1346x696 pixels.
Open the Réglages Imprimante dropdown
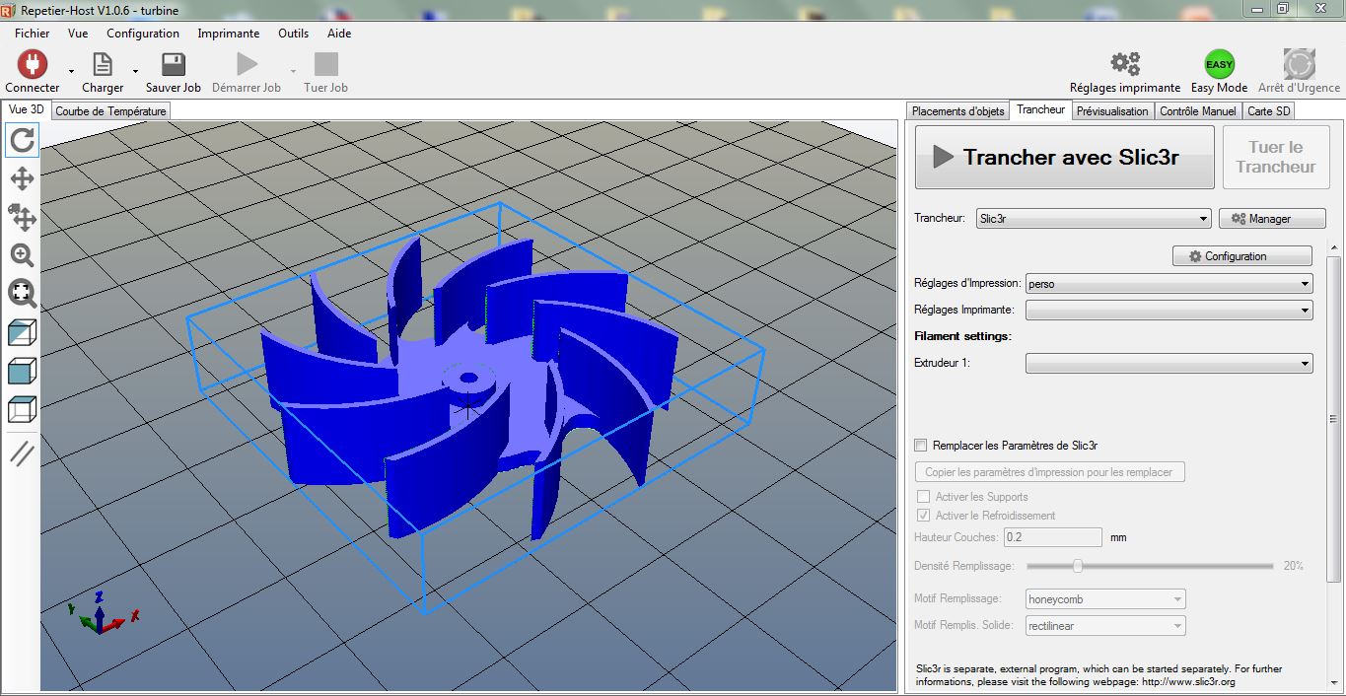[x=1169, y=310]
